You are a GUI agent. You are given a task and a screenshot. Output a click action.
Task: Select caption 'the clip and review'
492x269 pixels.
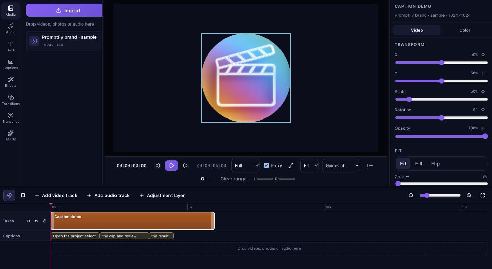click(124, 236)
